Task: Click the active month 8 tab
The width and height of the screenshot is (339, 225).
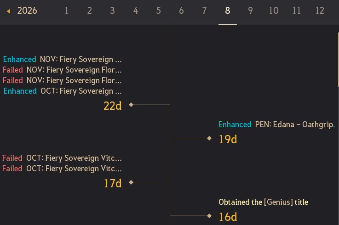Action: pyautogui.click(x=227, y=11)
